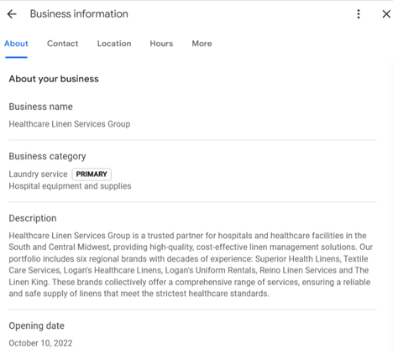Select the About tab
The height and width of the screenshot is (354, 393).
pyautogui.click(x=16, y=44)
